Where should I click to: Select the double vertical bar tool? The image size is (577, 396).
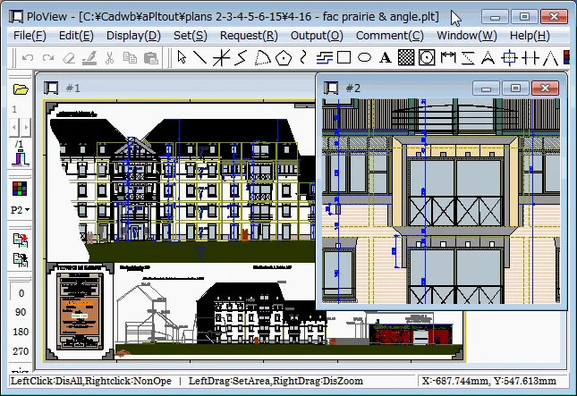point(530,58)
